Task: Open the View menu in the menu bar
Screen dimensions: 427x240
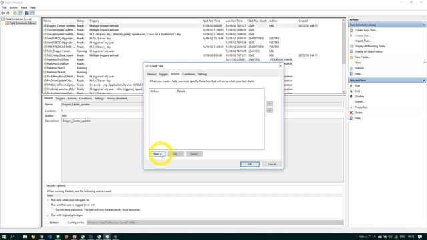Action: point(24,7)
